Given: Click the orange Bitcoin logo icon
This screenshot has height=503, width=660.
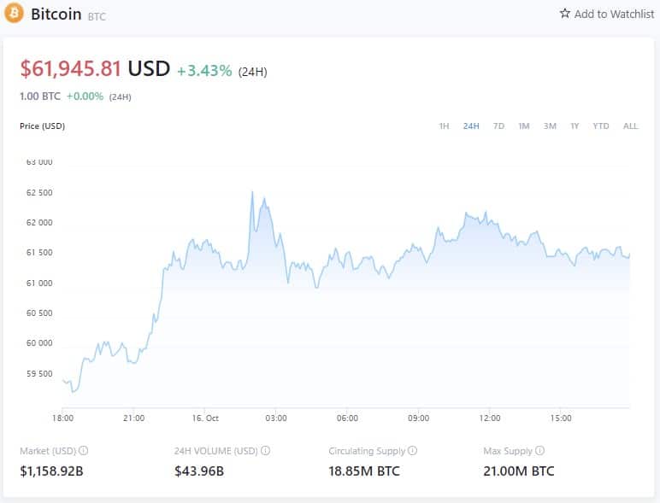Looking at the screenshot, I should [x=14, y=13].
